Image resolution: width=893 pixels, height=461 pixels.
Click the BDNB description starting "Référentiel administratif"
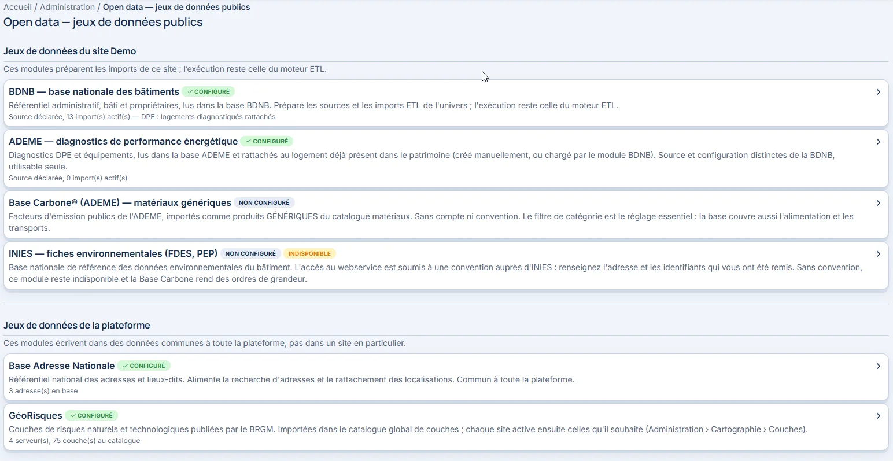[x=313, y=105]
